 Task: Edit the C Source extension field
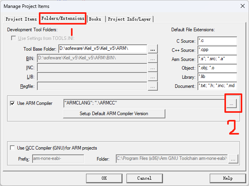pos(217,41)
